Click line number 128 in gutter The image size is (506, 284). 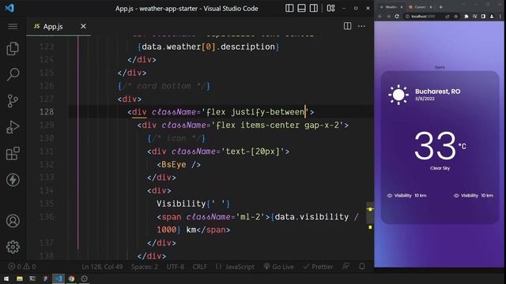coord(47,112)
